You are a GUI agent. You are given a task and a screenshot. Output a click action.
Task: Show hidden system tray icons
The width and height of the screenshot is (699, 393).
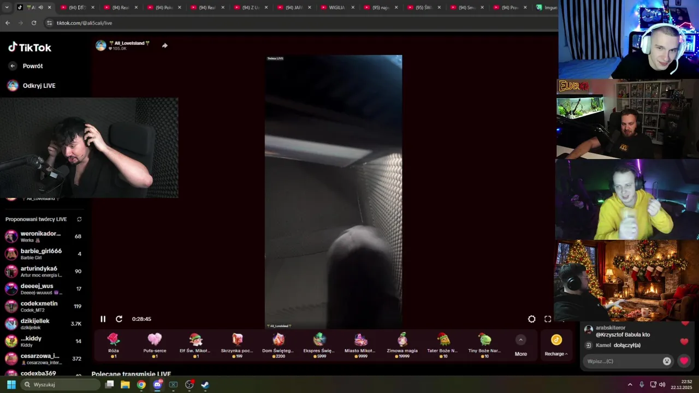[x=630, y=385]
